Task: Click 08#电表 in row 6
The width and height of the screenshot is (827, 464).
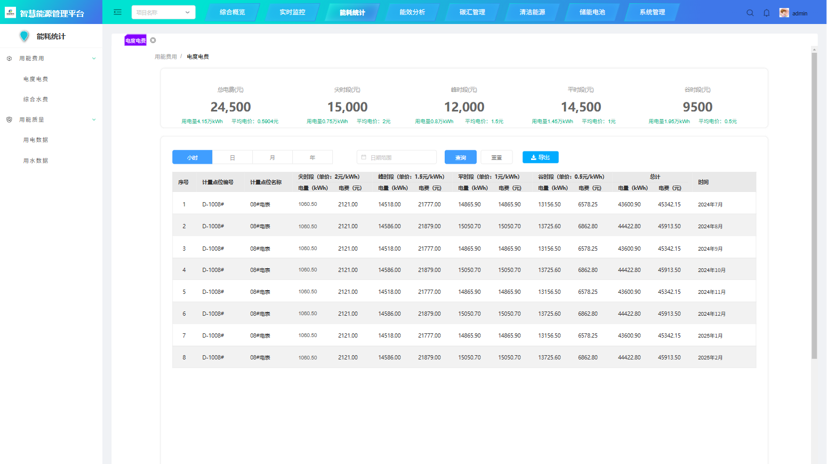Action: click(x=260, y=314)
